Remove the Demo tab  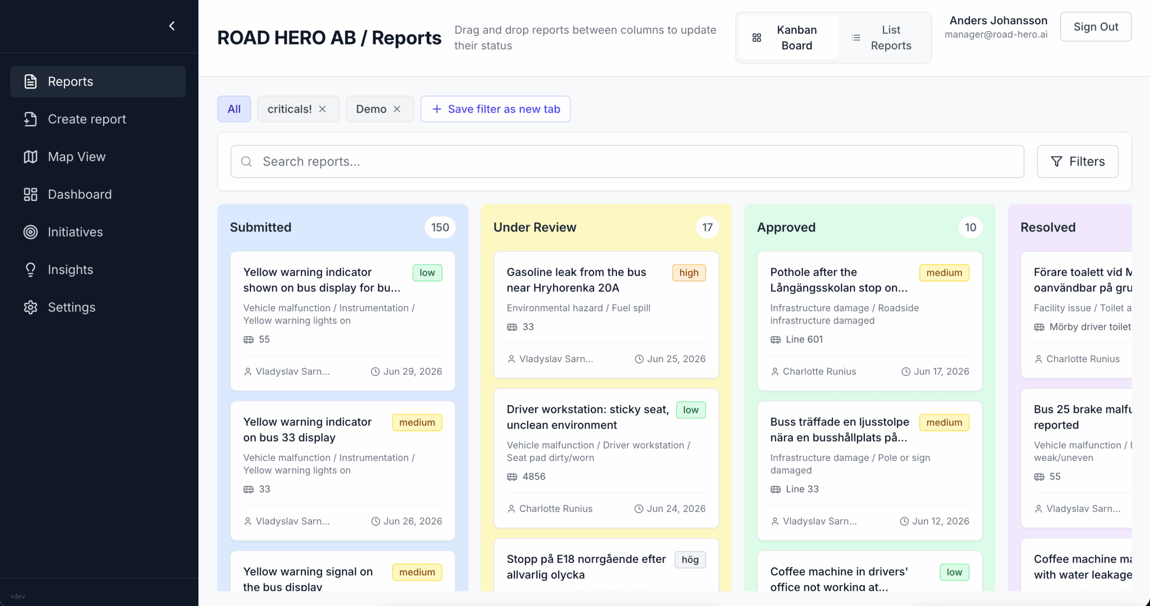397,109
